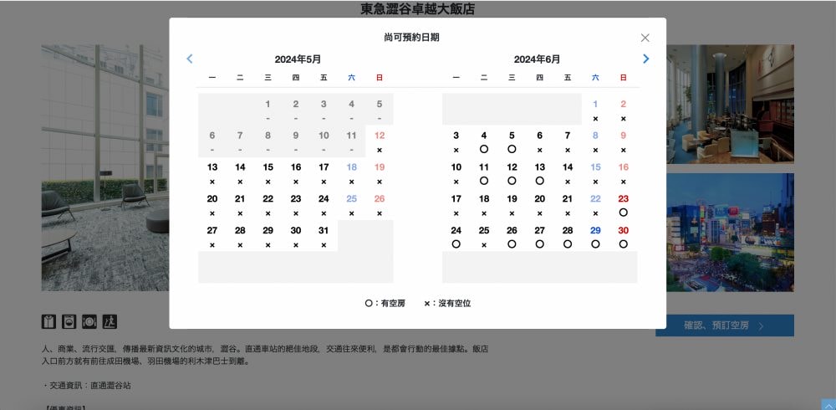
Task: Click June 20 in the calendar
Action: pyautogui.click(x=539, y=205)
